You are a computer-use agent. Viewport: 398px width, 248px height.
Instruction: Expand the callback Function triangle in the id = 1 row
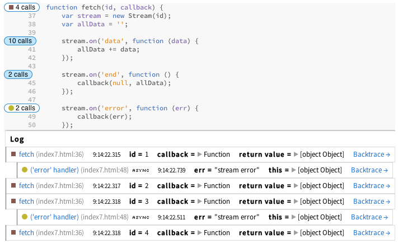click(x=199, y=155)
